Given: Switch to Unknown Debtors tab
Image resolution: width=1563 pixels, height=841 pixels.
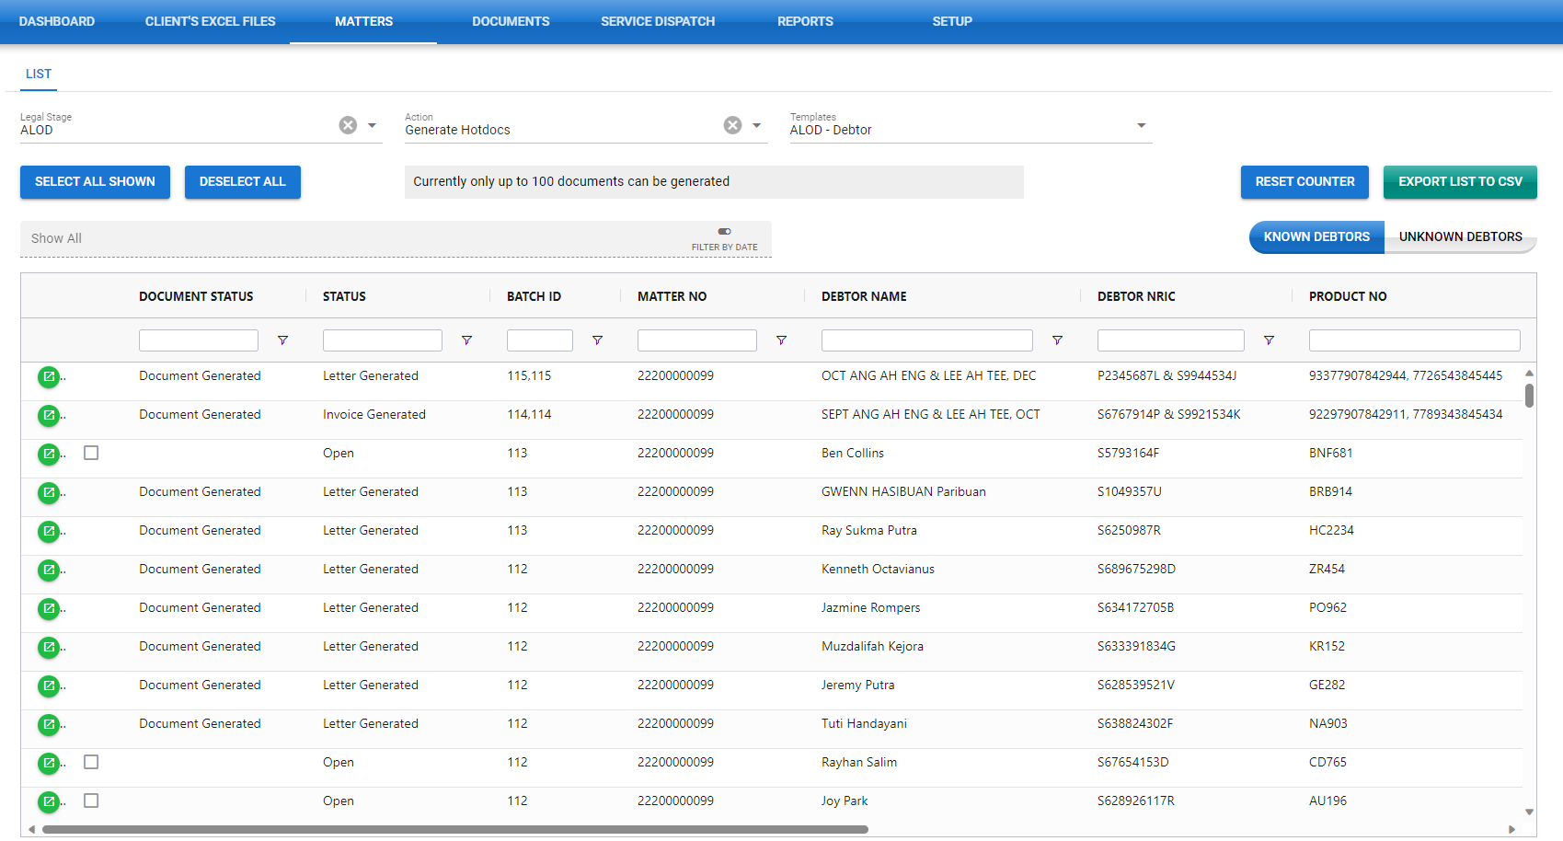Looking at the screenshot, I should 1460,236.
